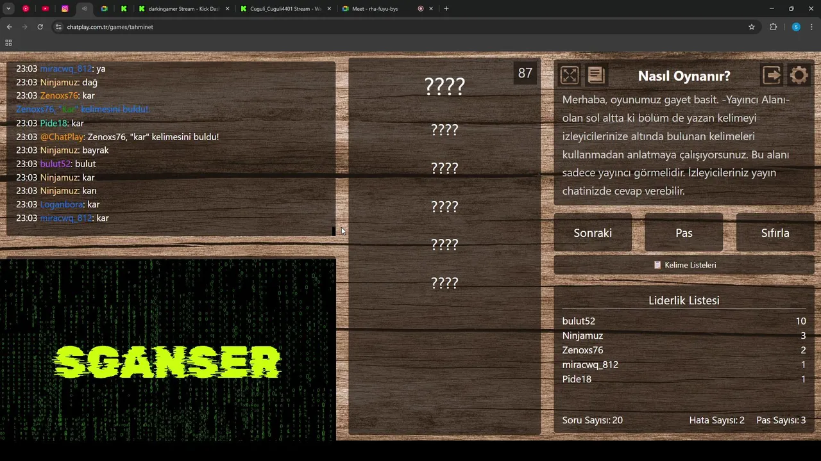The height and width of the screenshot is (461, 821).
Task: Click the clipboard icon in Kelime Listeleri
Action: 657,265
